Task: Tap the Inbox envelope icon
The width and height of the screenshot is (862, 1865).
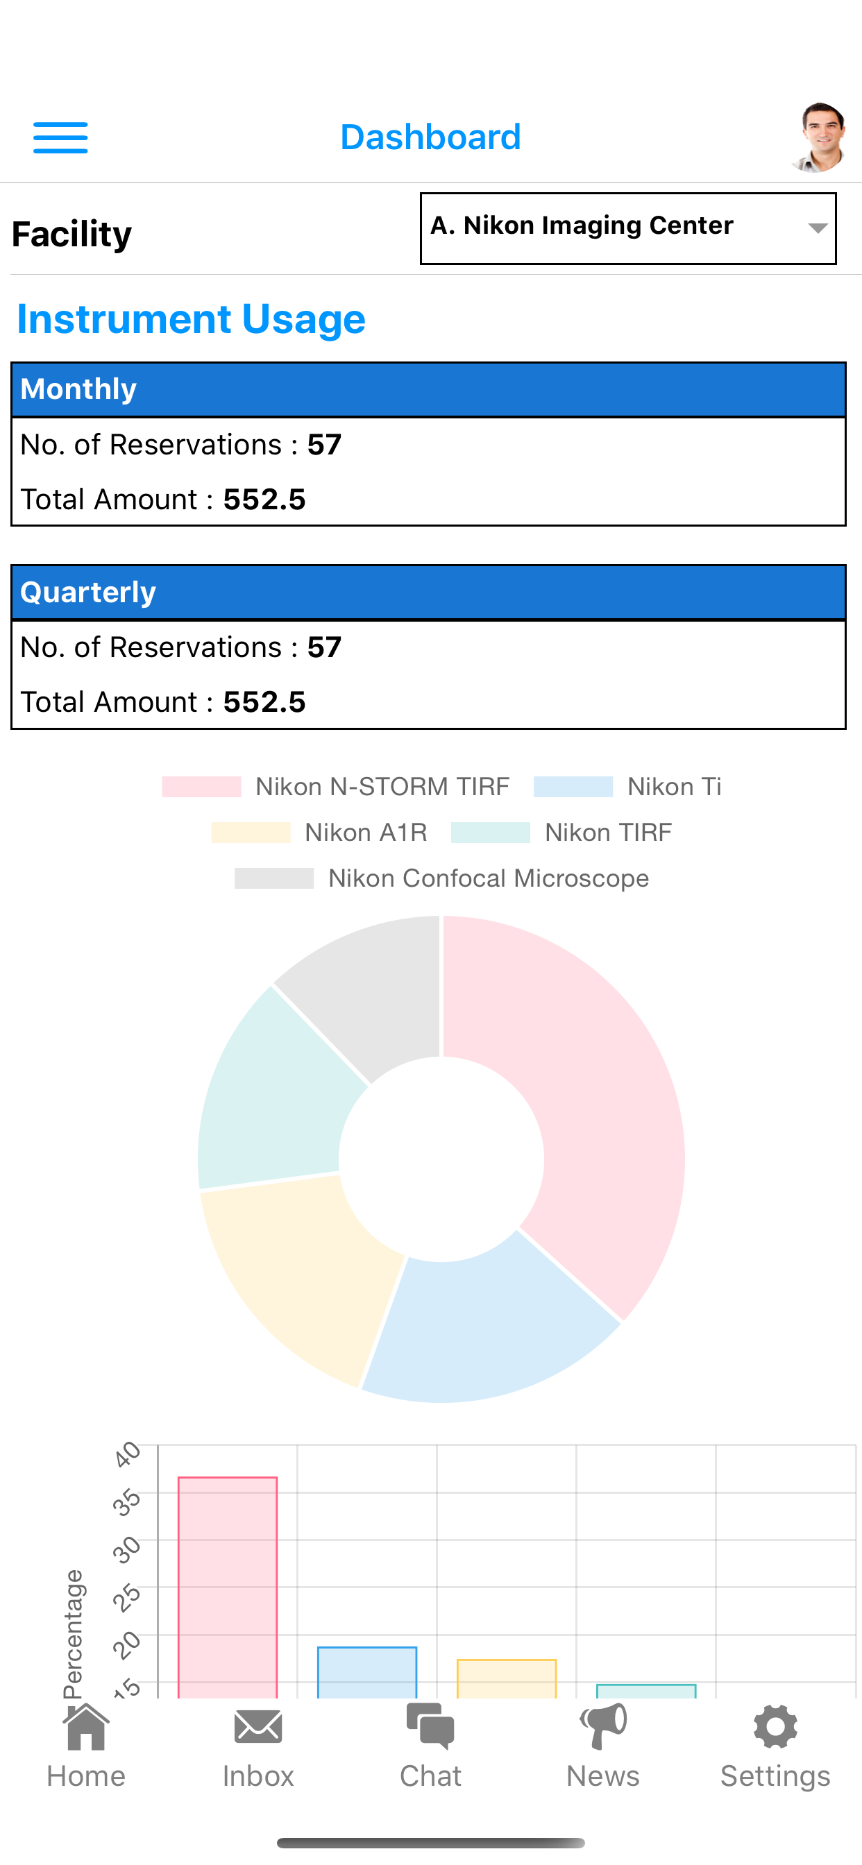Action: pos(258,1728)
